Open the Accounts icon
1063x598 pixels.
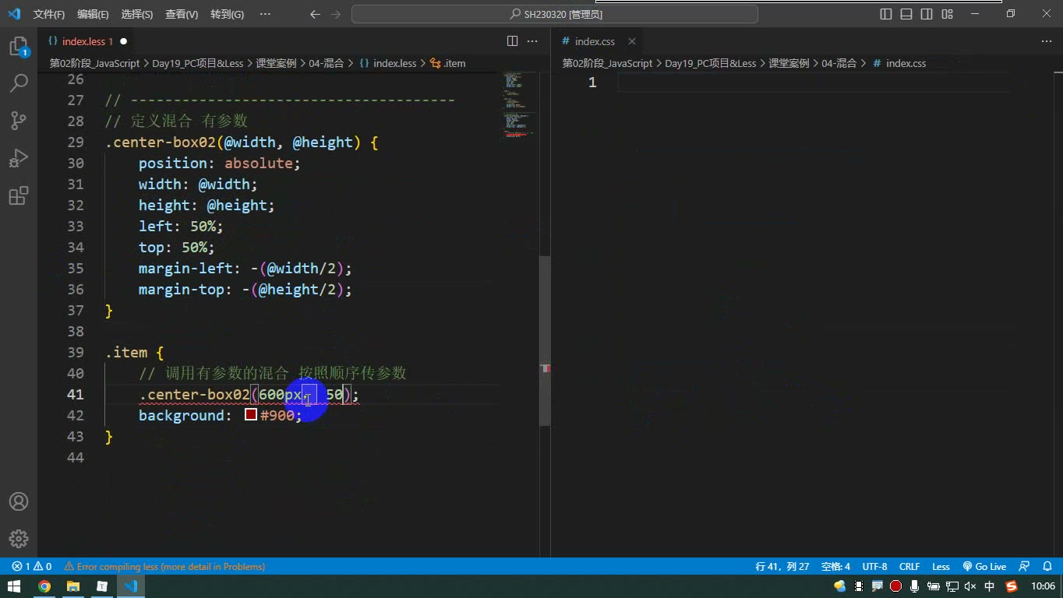point(19,501)
